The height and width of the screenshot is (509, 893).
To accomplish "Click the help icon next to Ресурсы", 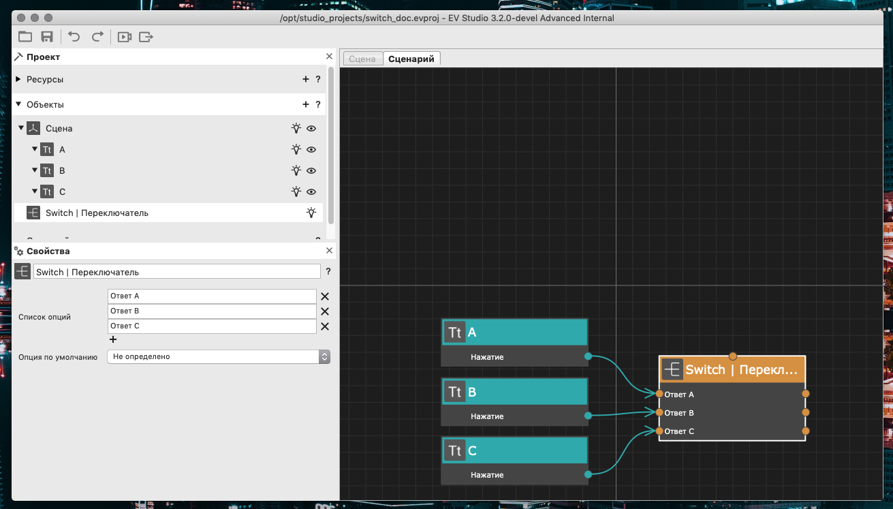I will (x=317, y=80).
